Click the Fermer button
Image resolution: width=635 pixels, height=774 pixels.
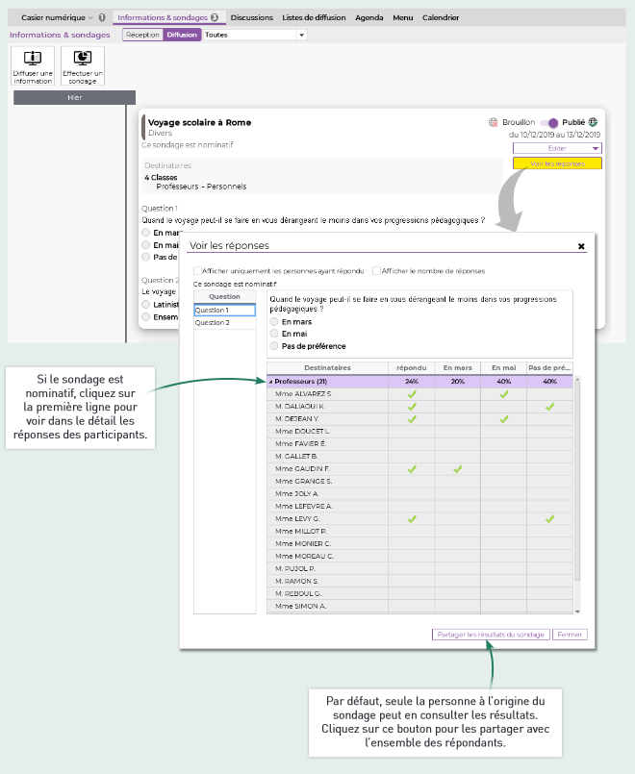(x=570, y=635)
